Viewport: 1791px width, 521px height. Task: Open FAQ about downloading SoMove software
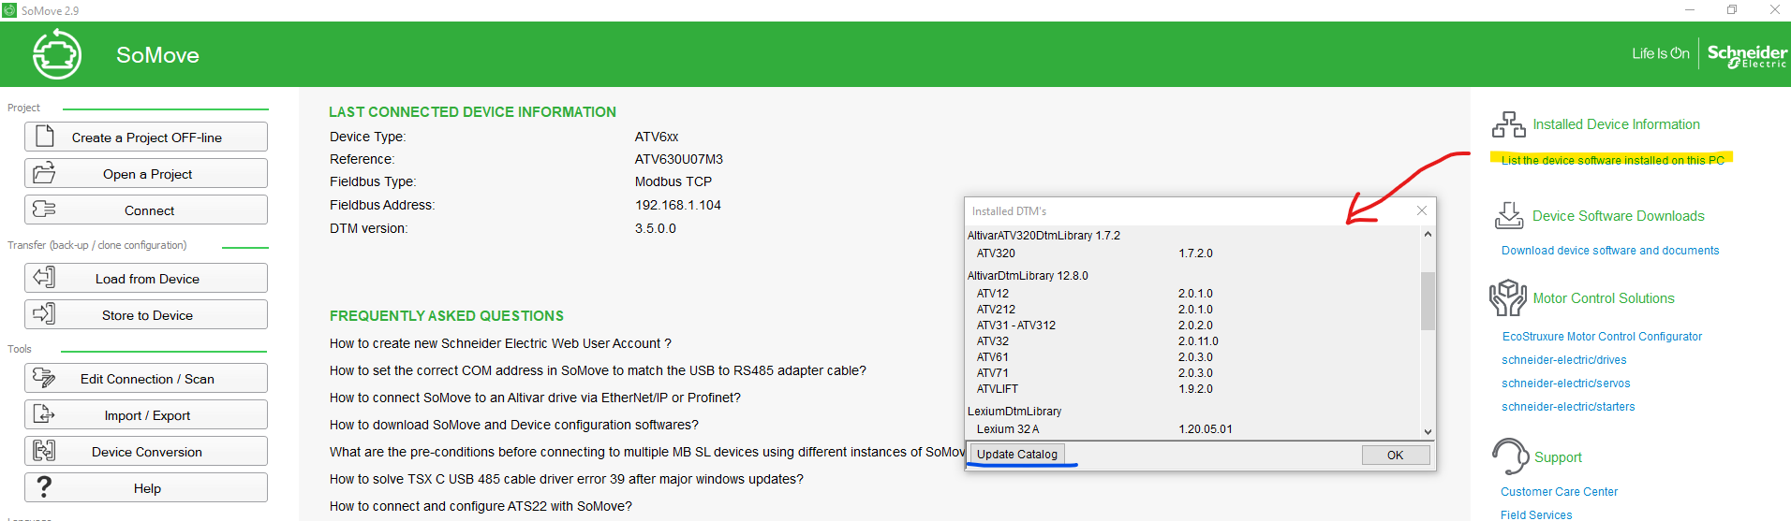point(514,425)
